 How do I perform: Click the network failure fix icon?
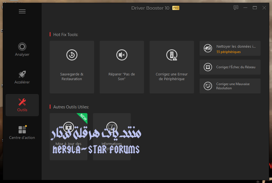208,67
